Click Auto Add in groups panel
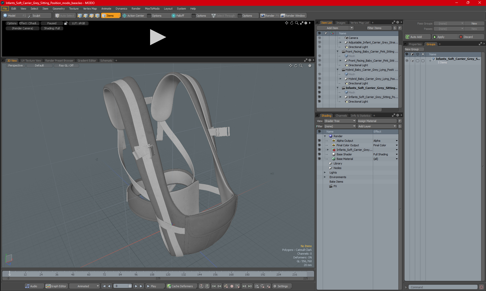Viewport: 486px width, 291px height. 417,37
